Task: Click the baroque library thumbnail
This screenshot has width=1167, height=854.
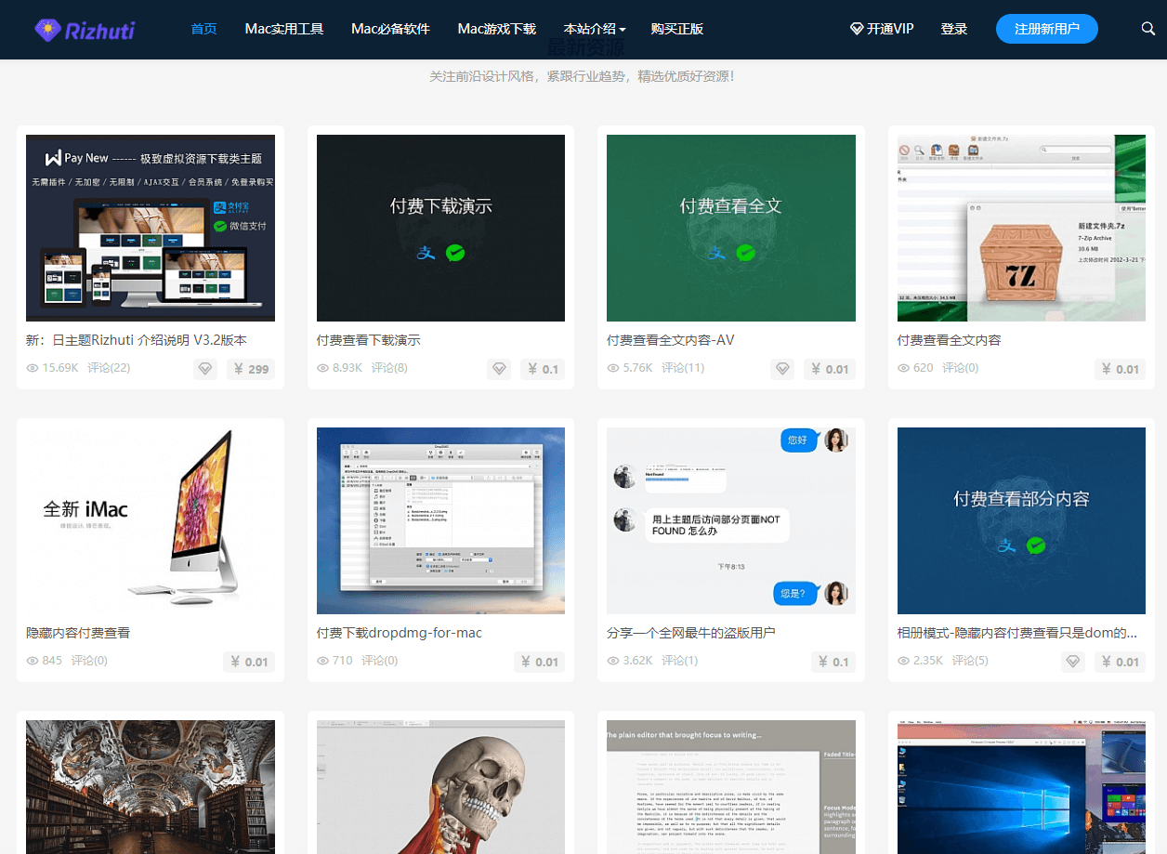Action: coord(151,787)
